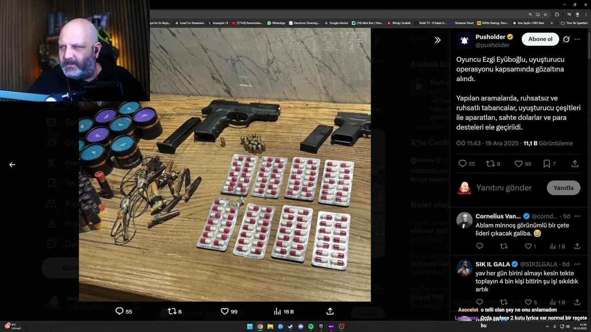Share icon in the post action row

575,164
